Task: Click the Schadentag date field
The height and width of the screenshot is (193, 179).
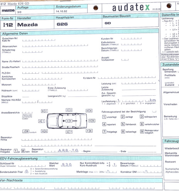Action: pos(32,52)
